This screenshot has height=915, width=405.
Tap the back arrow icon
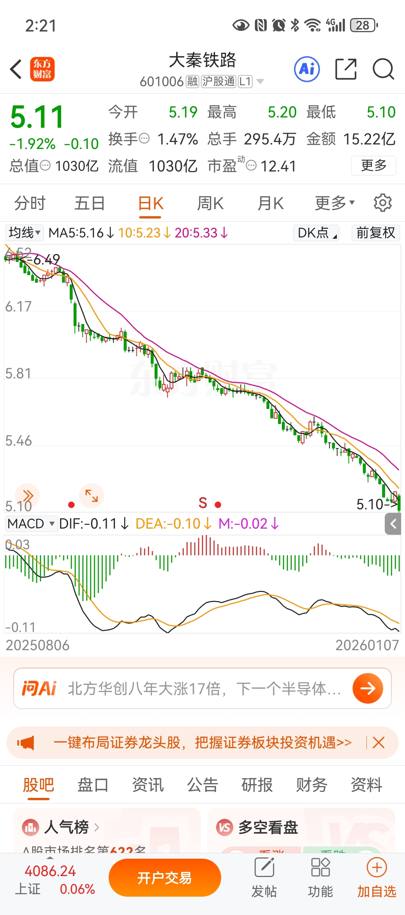pyautogui.click(x=16, y=69)
